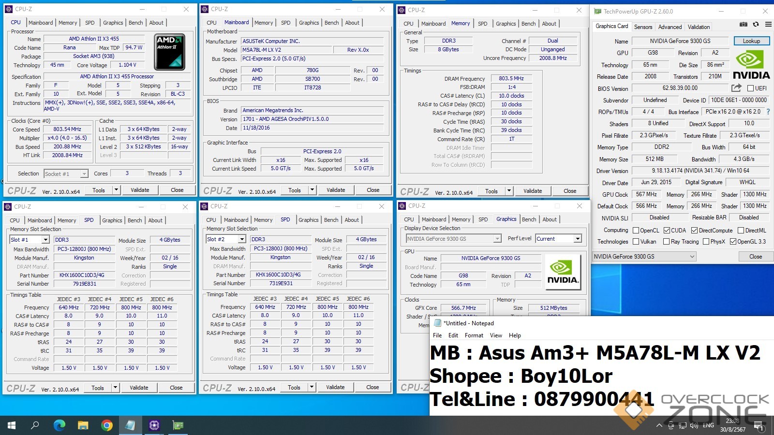
Task: Click Validate in CPU-Z Slot #1 SPD window
Action: tap(139, 388)
